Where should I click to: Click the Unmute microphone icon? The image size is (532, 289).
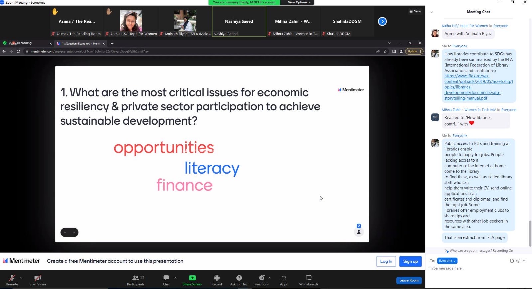[12, 278]
